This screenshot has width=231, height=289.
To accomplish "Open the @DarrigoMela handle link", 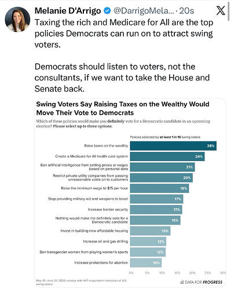I will click(x=144, y=11).
